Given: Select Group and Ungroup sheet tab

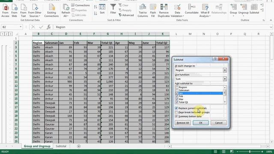Looking at the screenshot, I should pos(37,146).
